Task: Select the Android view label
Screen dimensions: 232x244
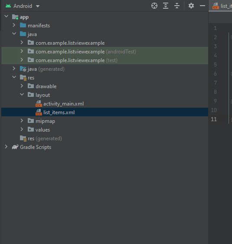Action: pyautogui.click(x=23, y=6)
